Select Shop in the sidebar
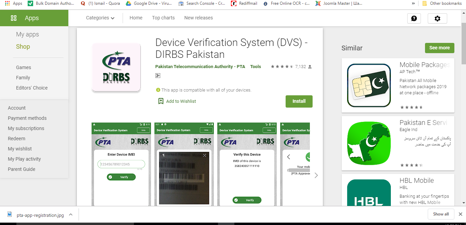The height and width of the screenshot is (225, 466). pyautogui.click(x=23, y=47)
